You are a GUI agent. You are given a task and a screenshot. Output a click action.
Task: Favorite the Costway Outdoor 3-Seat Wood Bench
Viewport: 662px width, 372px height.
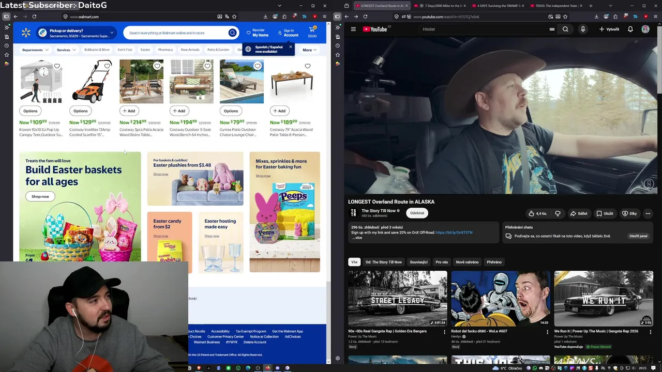pos(207,66)
